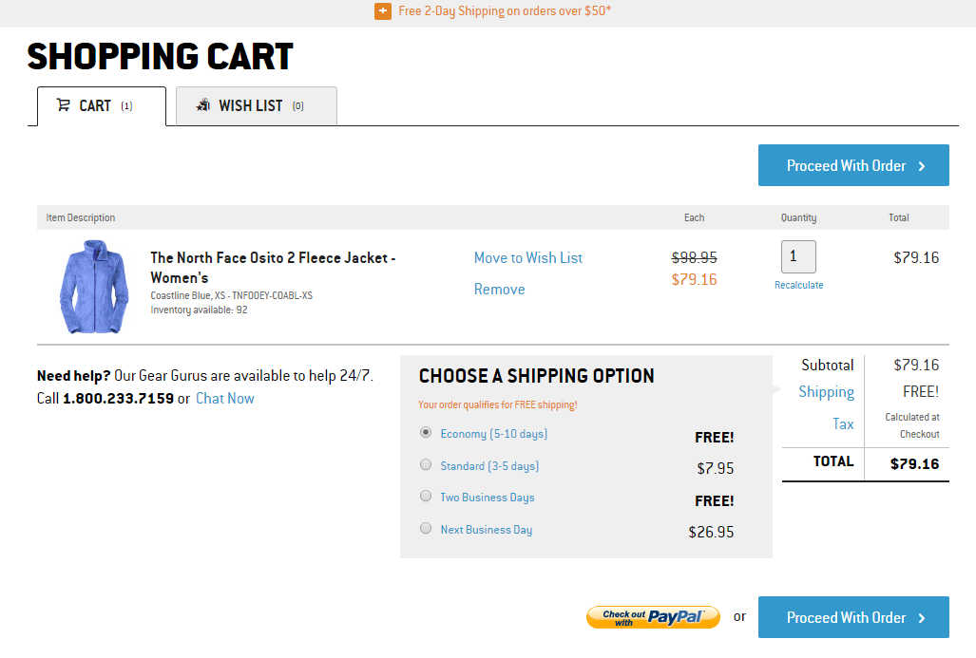Select Standard (3-5 days) shipping option

pos(426,464)
